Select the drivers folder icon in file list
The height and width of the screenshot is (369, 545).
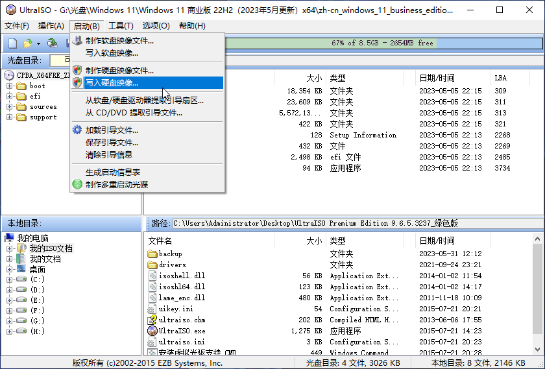coord(152,265)
